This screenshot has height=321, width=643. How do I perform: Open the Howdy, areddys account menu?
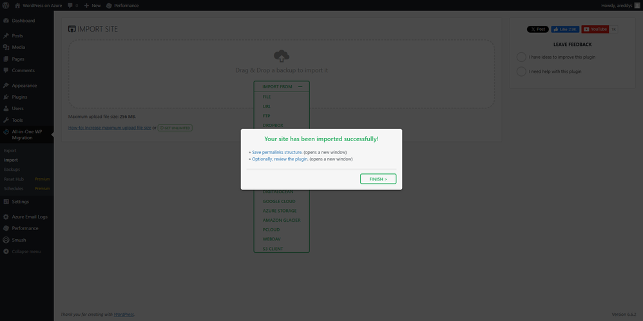[620, 5]
